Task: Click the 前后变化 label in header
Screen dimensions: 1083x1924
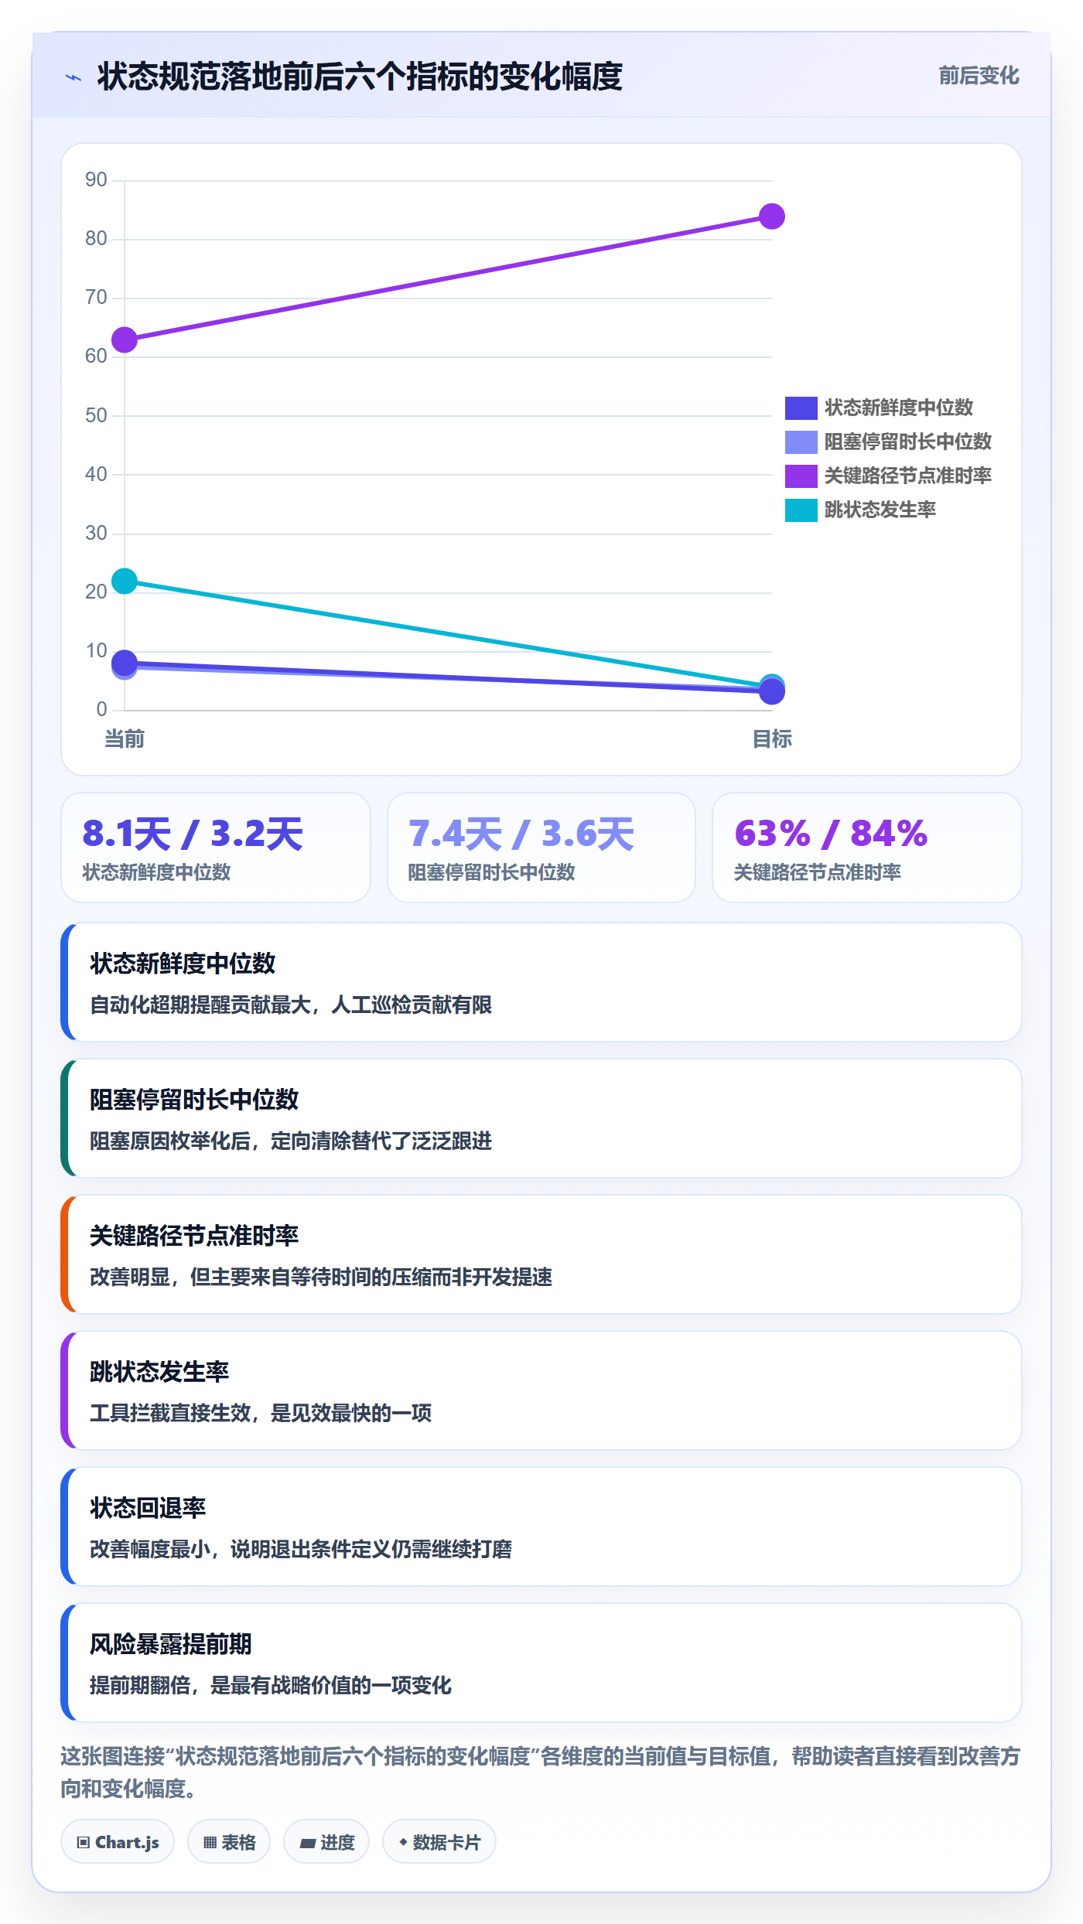Action: click(x=979, y=76)
